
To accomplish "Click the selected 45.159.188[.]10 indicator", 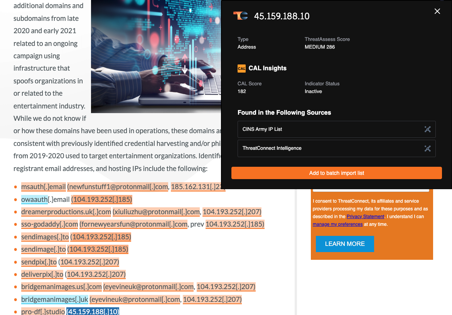I will point(93,312).
